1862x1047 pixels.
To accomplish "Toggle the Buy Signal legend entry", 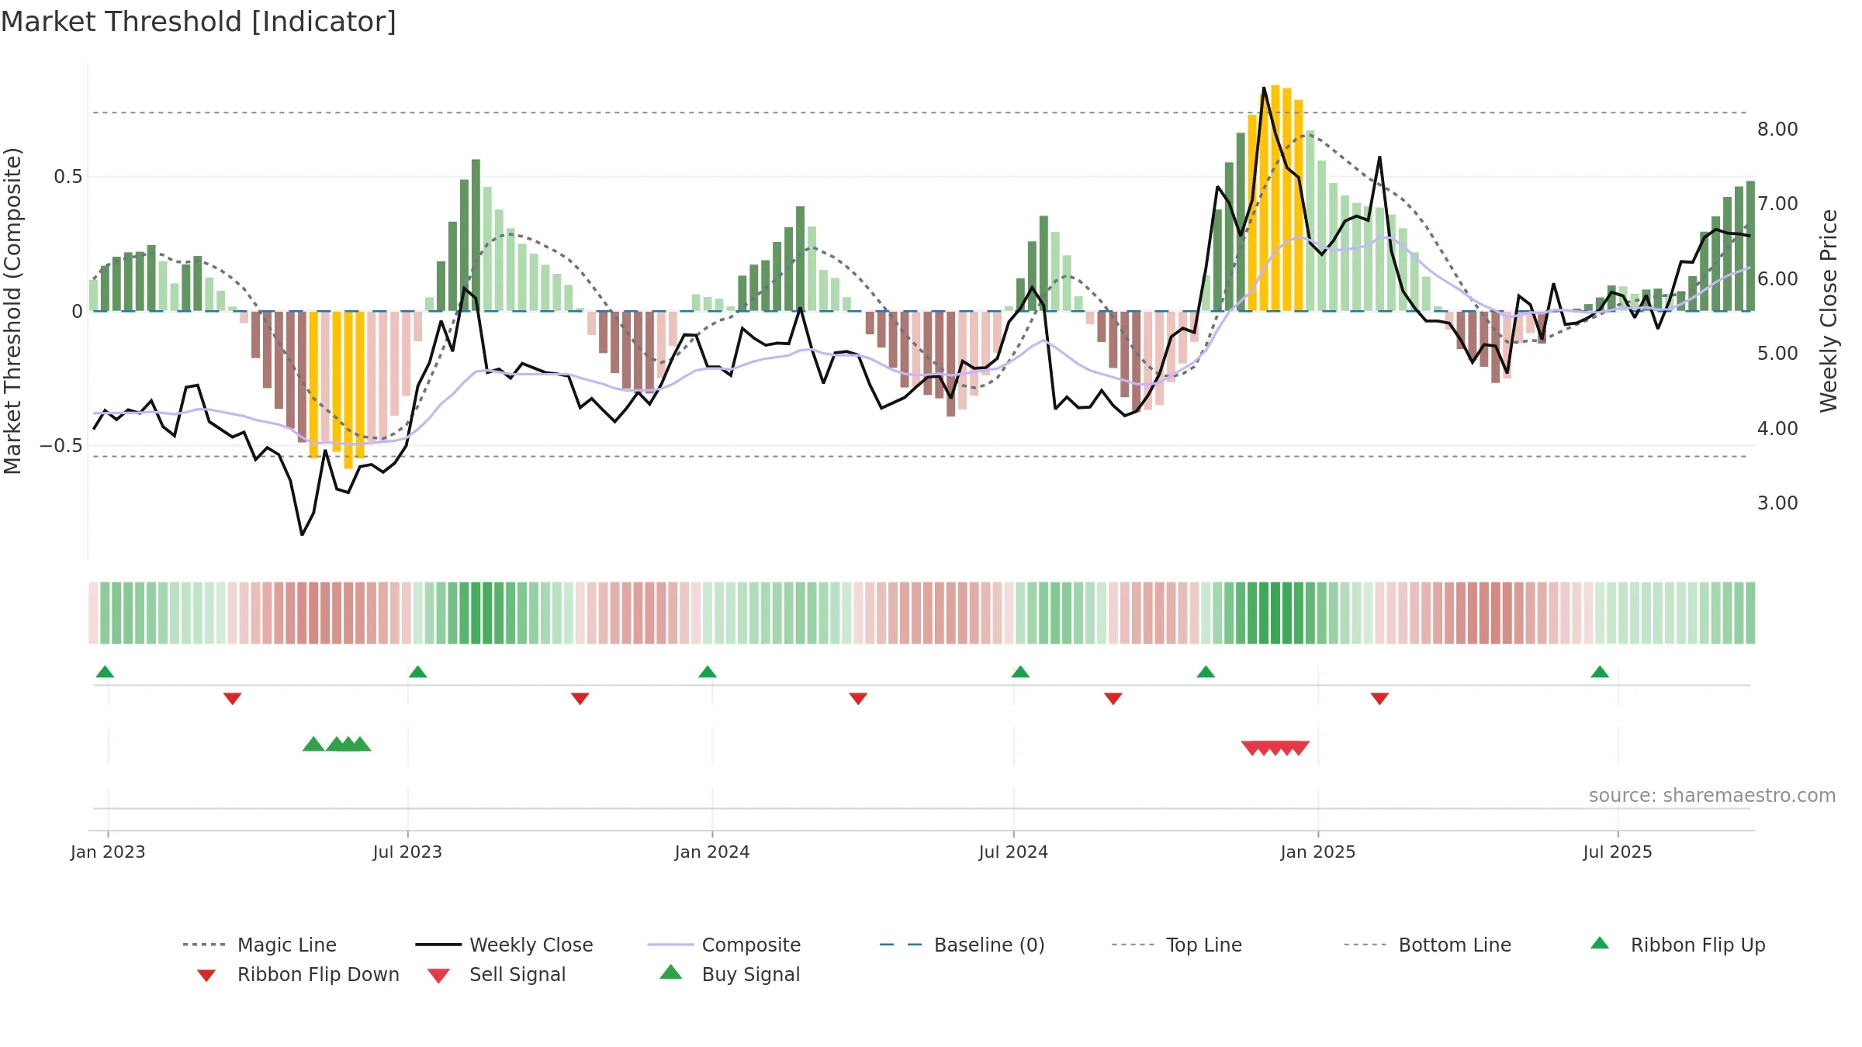I will [729, 974].
